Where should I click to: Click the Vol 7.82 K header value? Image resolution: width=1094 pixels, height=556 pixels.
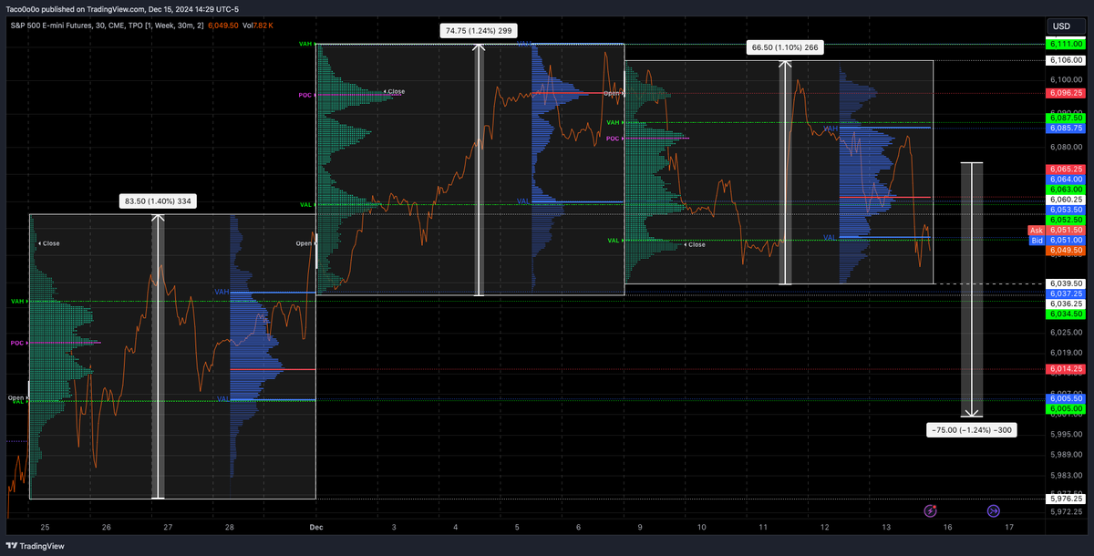[x=259, y=26]
